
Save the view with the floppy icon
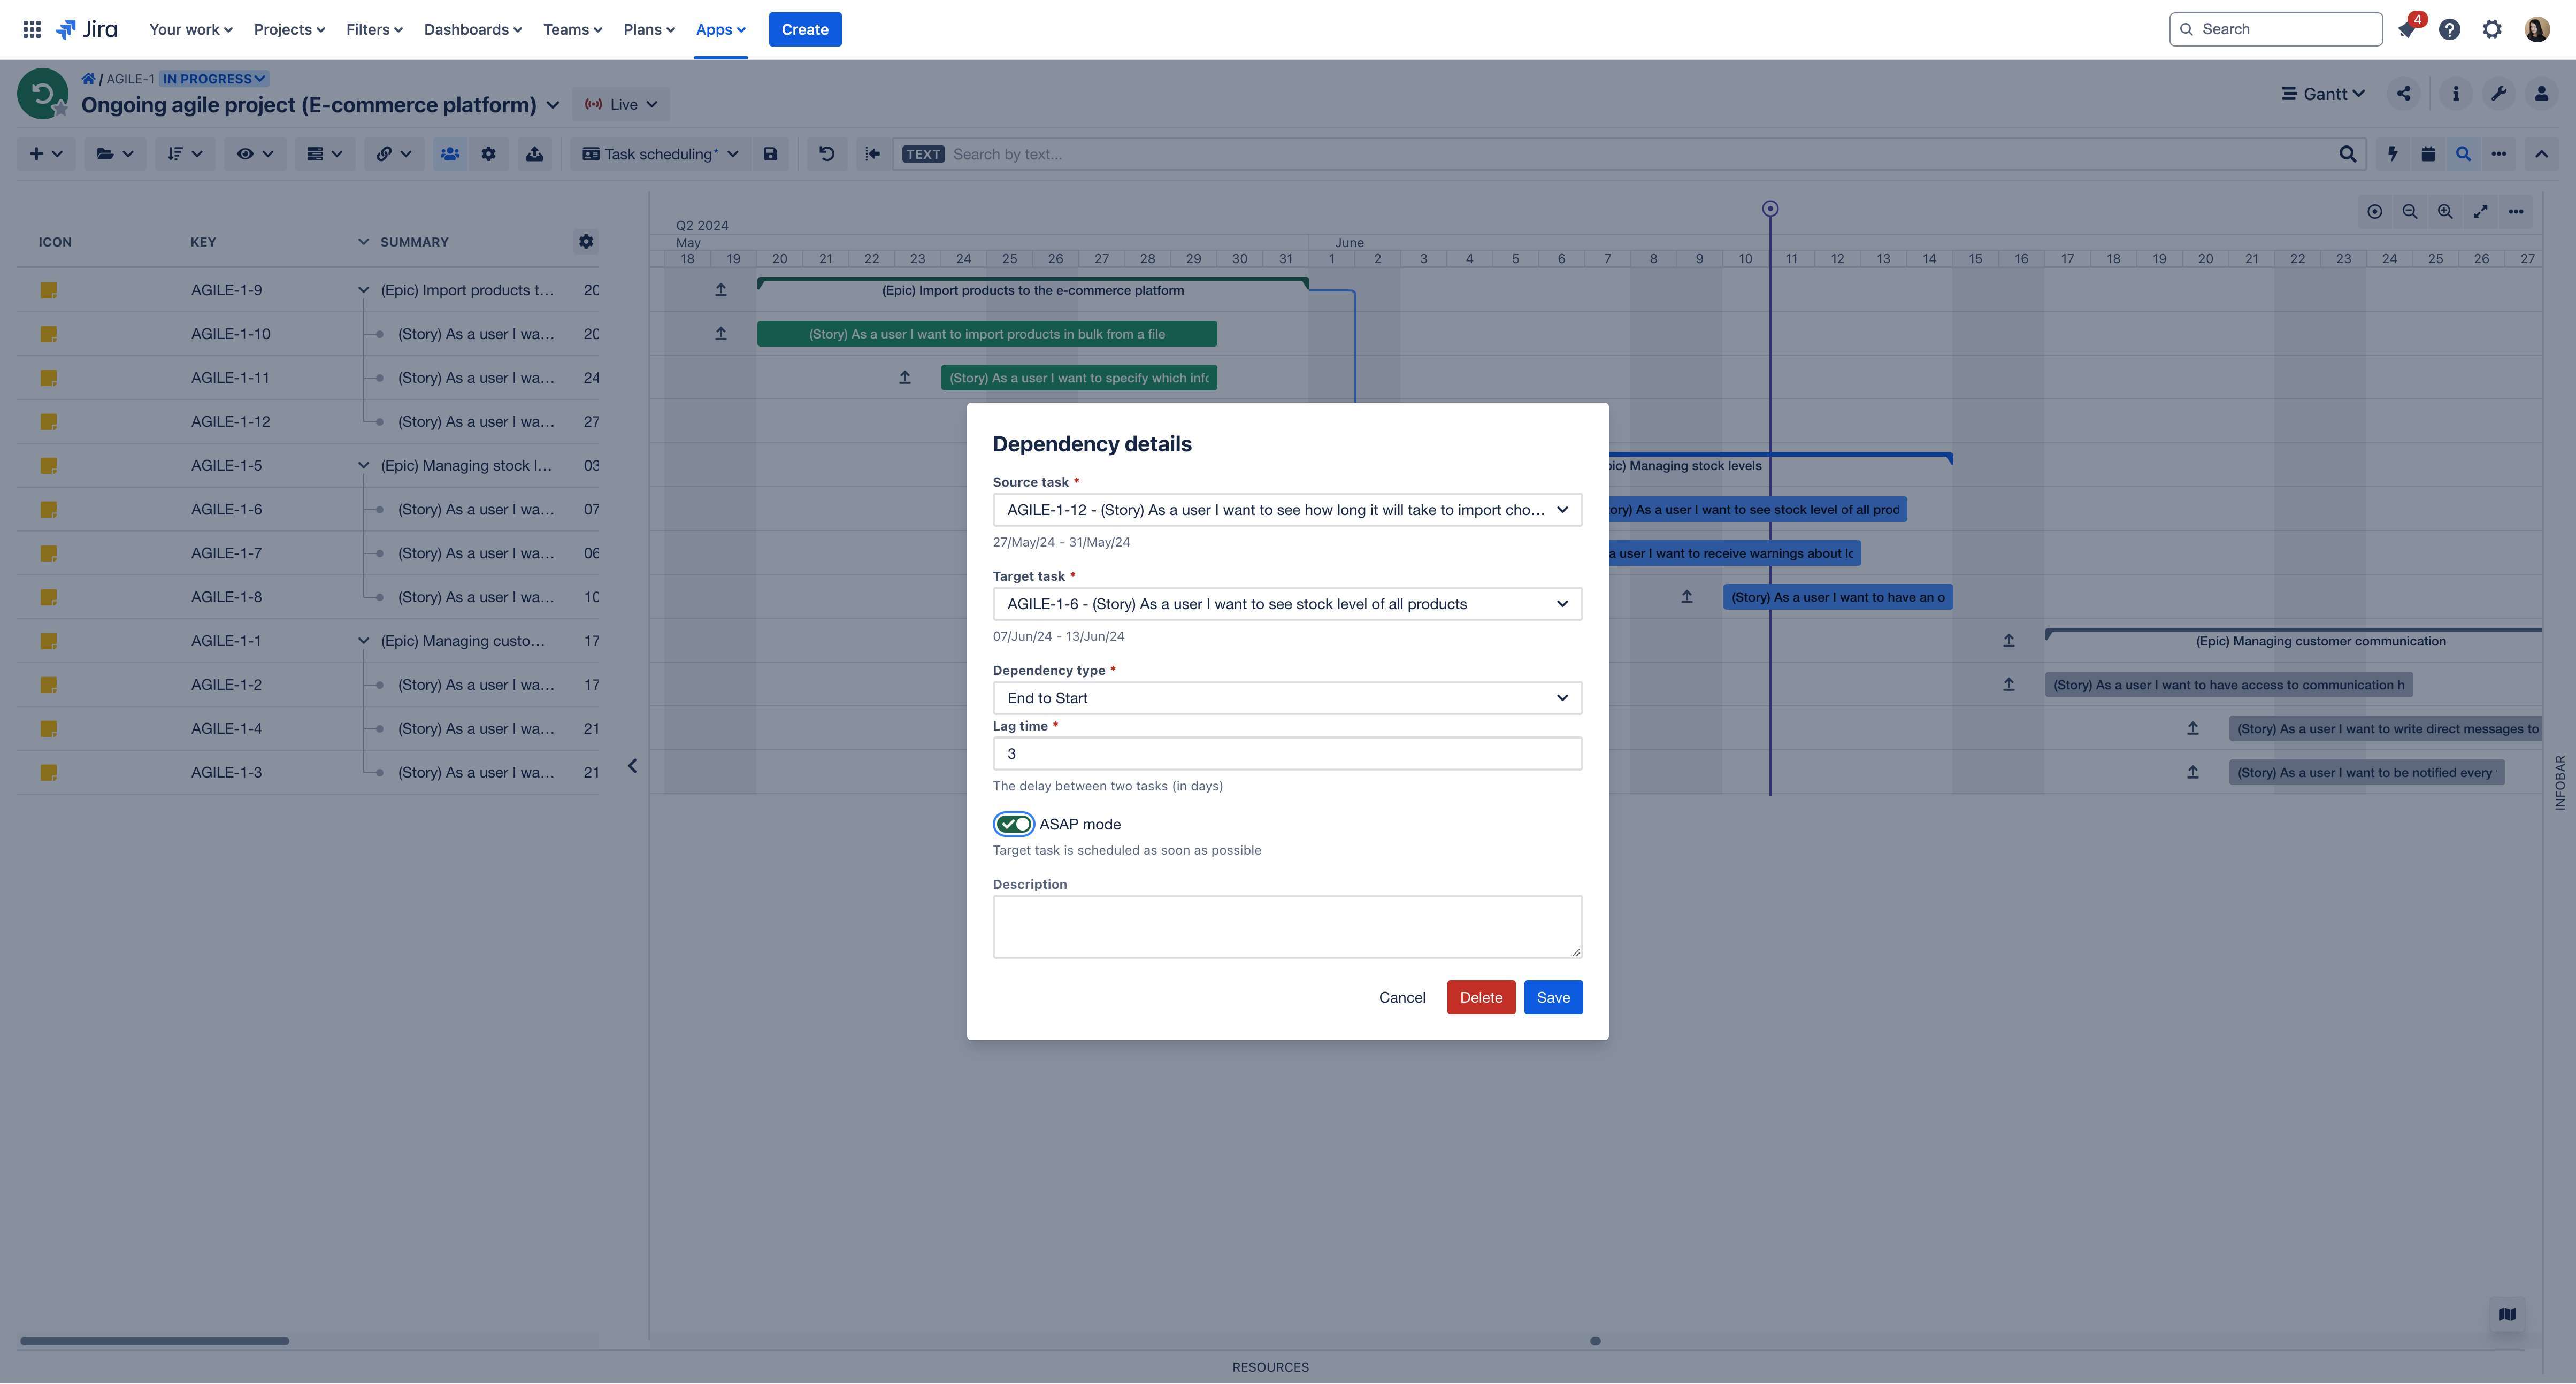770,154
